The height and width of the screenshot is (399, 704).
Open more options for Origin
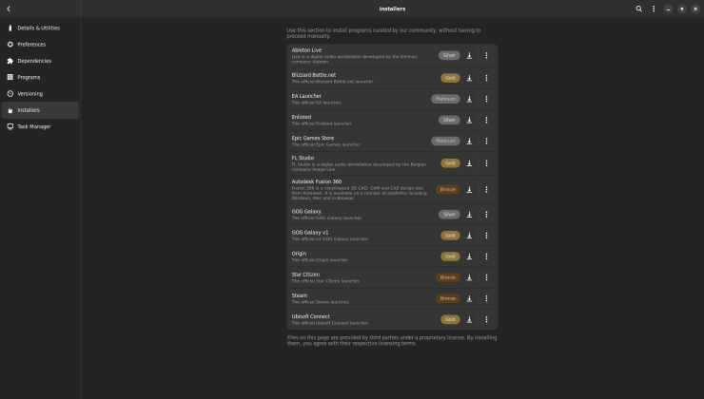pos(486,256)
